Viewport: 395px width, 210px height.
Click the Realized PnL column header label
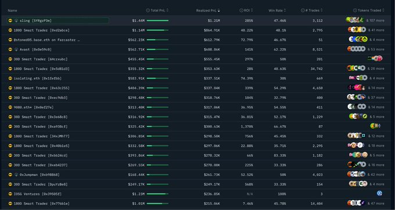point(206,10)
